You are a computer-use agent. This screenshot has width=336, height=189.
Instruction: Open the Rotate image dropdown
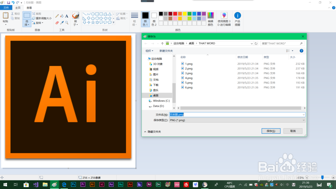(38, 23)
